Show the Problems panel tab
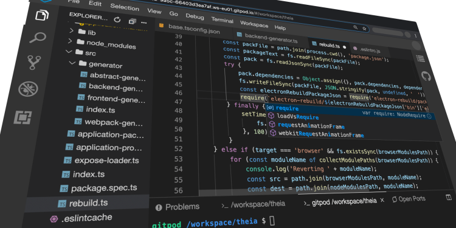Image resolution: width=456 pixels, height=228 pixels. (x=178, y=207)
